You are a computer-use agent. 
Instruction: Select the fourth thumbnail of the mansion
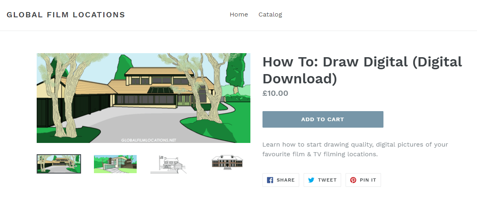[x=228, y=162]
